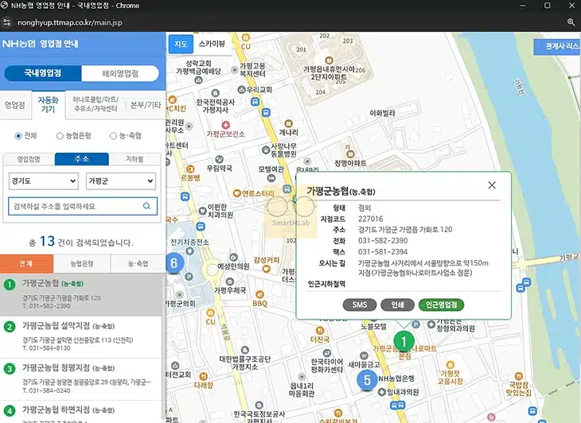
Task: Show 농·축협 results filter tab
Action: point(138,263)
